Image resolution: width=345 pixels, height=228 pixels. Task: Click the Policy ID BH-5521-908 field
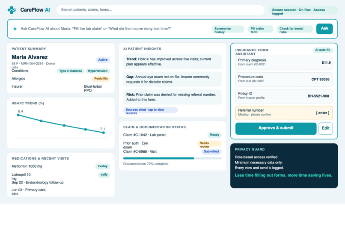[284, 96]
